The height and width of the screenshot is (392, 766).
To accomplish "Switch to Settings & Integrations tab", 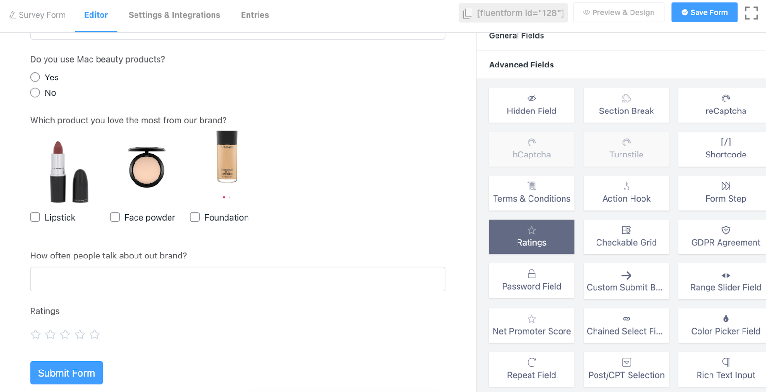I will click(x=174, y=15).
